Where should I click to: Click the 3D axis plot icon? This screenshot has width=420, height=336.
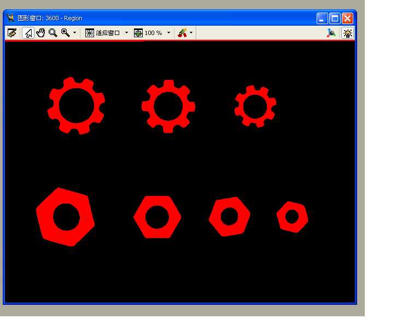pyautogui.click(x=331, y=33)
